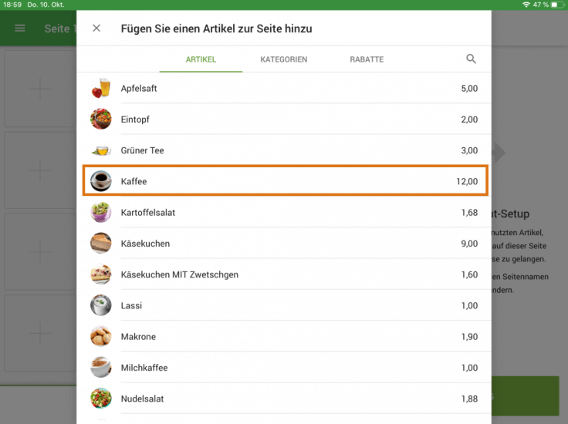The image size is (568, 424).
Task: Tap the top empty plus tile
Action: pos(39,89)
